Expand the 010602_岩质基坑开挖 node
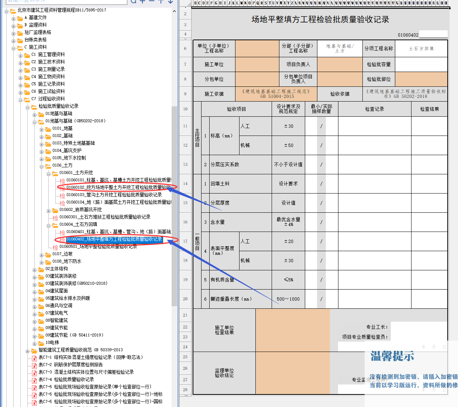 pos(48,211)
